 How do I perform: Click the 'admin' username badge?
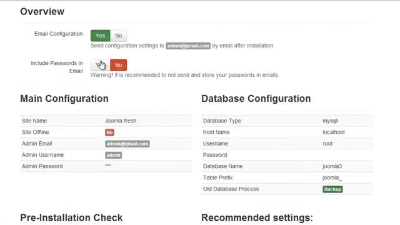(113, 155)
